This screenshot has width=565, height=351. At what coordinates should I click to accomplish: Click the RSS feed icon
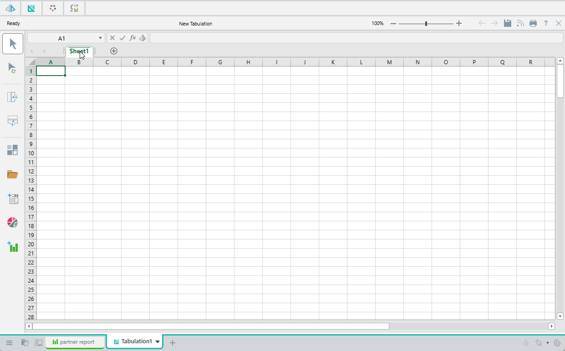pyautogui.click(x=520, y=23)
